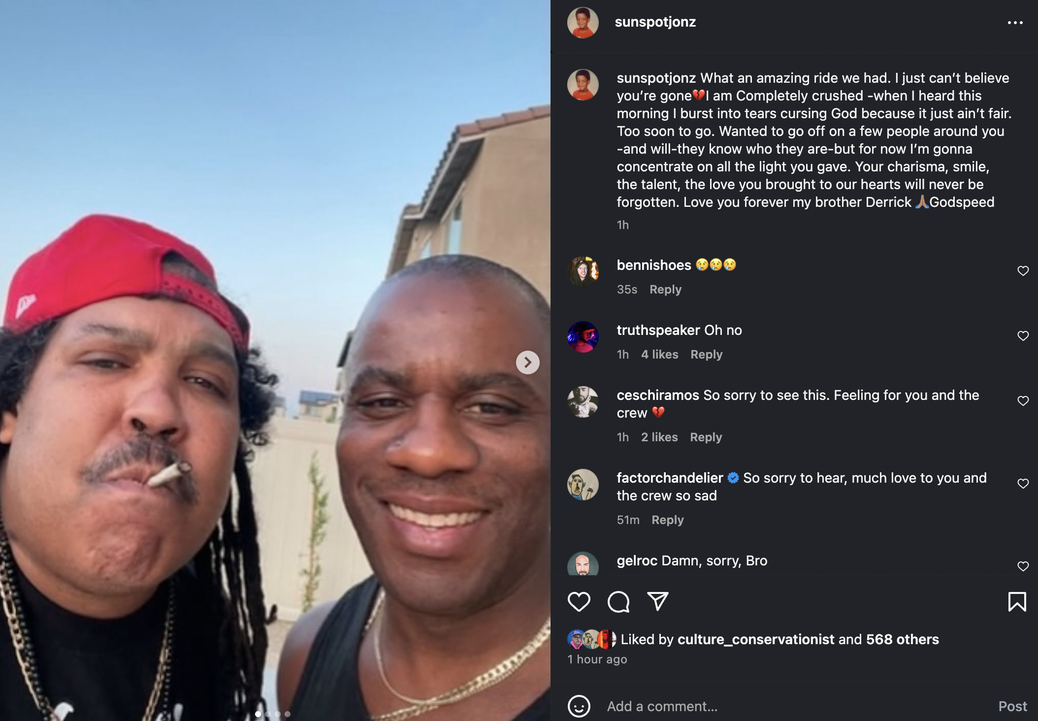Open factorchandelier's profile avatar

tap(583, 485)
